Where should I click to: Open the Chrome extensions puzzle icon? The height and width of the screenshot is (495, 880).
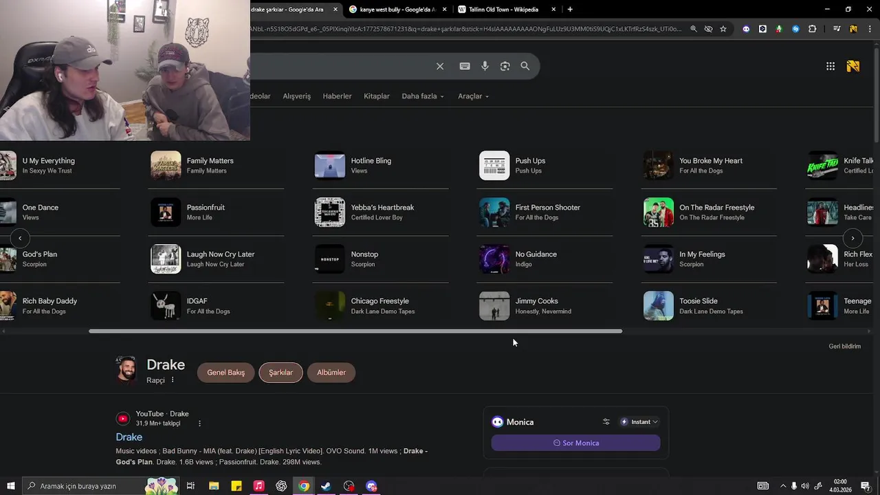tap(813, 29)
